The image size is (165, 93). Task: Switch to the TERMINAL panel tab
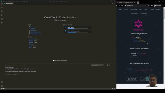click(x=7, y=65)
